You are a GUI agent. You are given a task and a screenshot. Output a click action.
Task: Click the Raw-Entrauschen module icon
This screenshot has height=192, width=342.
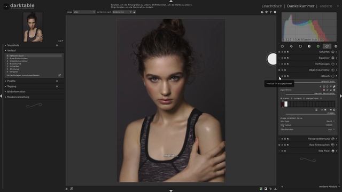coord(333,145)
